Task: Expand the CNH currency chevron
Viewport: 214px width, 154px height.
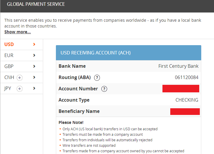Action: click(34, 77)
